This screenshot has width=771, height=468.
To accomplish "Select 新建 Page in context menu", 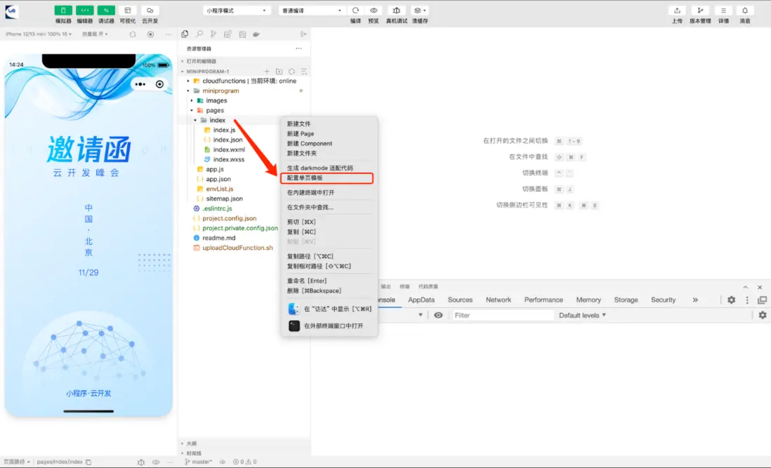I will (301, 133).
